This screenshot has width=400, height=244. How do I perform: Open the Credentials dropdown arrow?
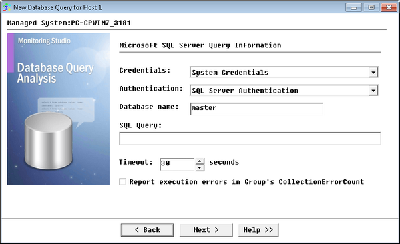pyautogui.click(x=373, y=73)
